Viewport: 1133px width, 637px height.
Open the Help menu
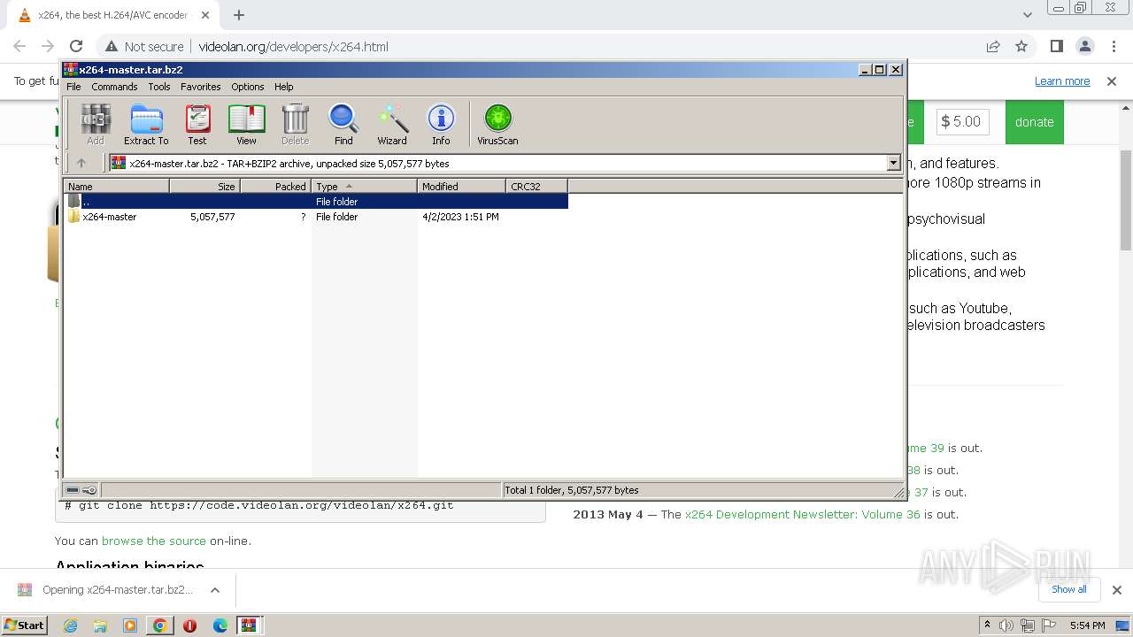pos(283,87)
